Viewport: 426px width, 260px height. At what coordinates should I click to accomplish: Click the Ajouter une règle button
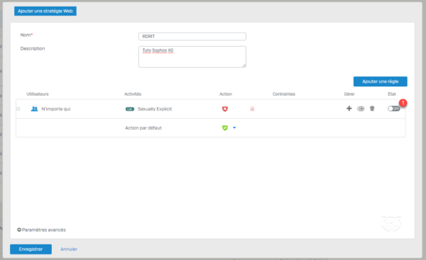pyautogui.click(x=380, y=81)
